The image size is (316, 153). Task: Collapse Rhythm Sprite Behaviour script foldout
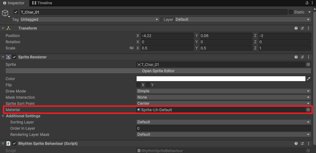[3, 143]
